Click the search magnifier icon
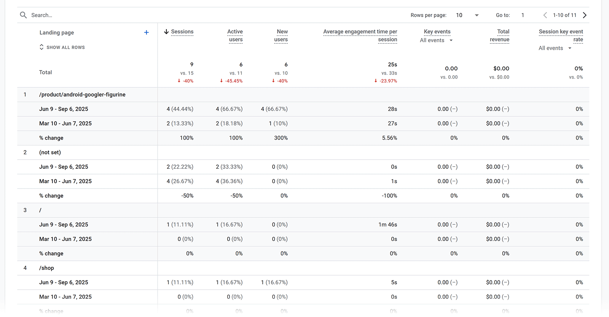This screenshot has height=317, width=609. click(x=23, y=15)
